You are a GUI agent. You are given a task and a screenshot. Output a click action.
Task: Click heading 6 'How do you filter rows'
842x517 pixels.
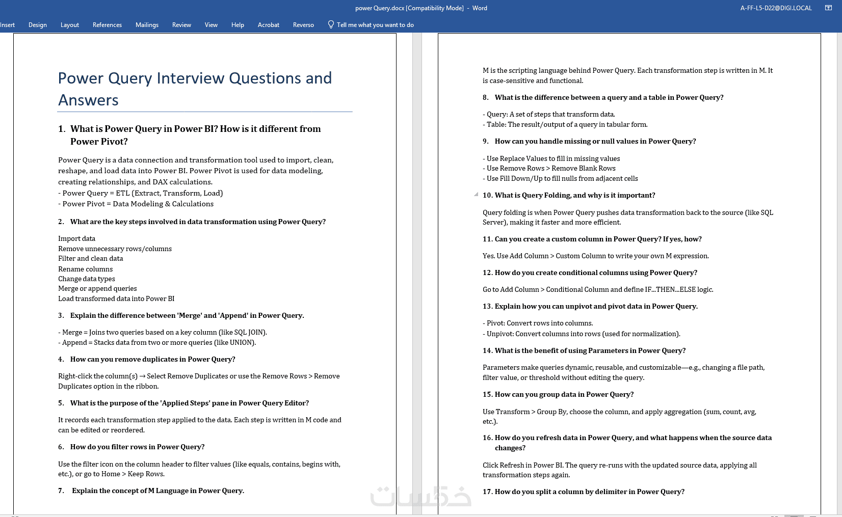[131, 447]
